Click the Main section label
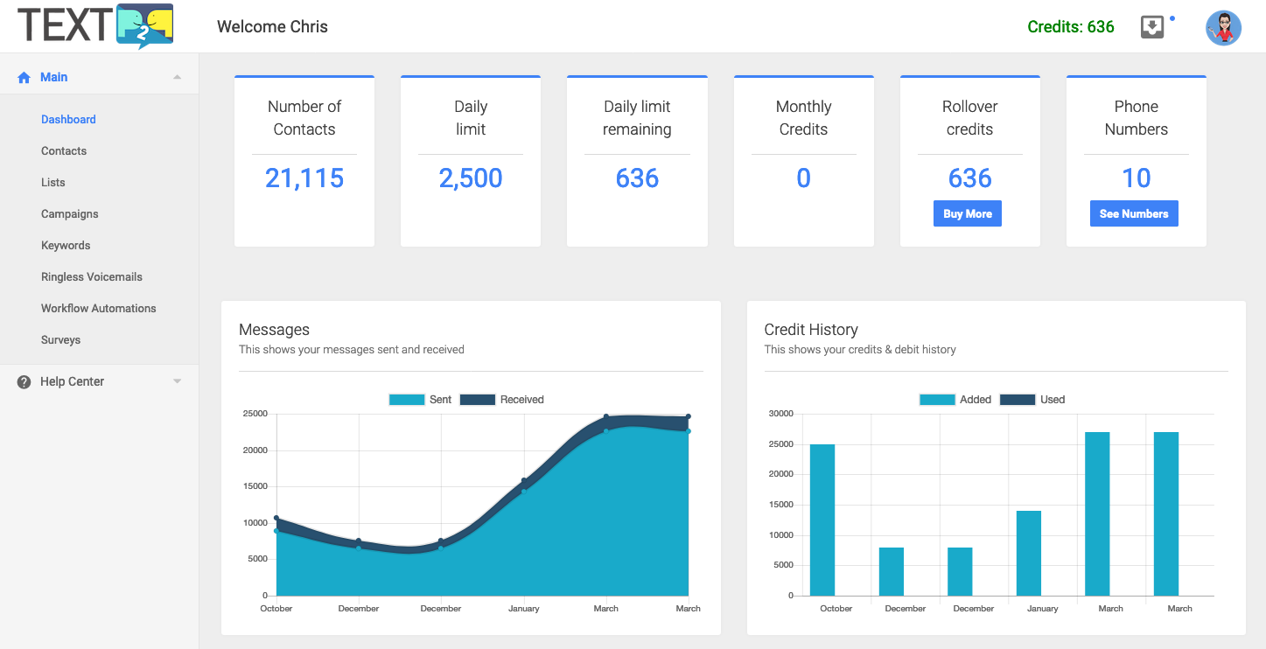The height and width of the screenshot is (649, 1266). click(53, 77)
